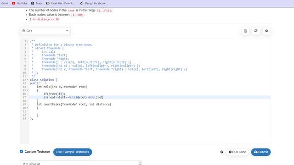294x165 pixels.
Task: Submit the solution
Action: point(261,152)
